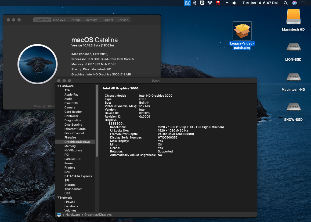
Task: Select Firewall under Network
Action: point(70,202)
